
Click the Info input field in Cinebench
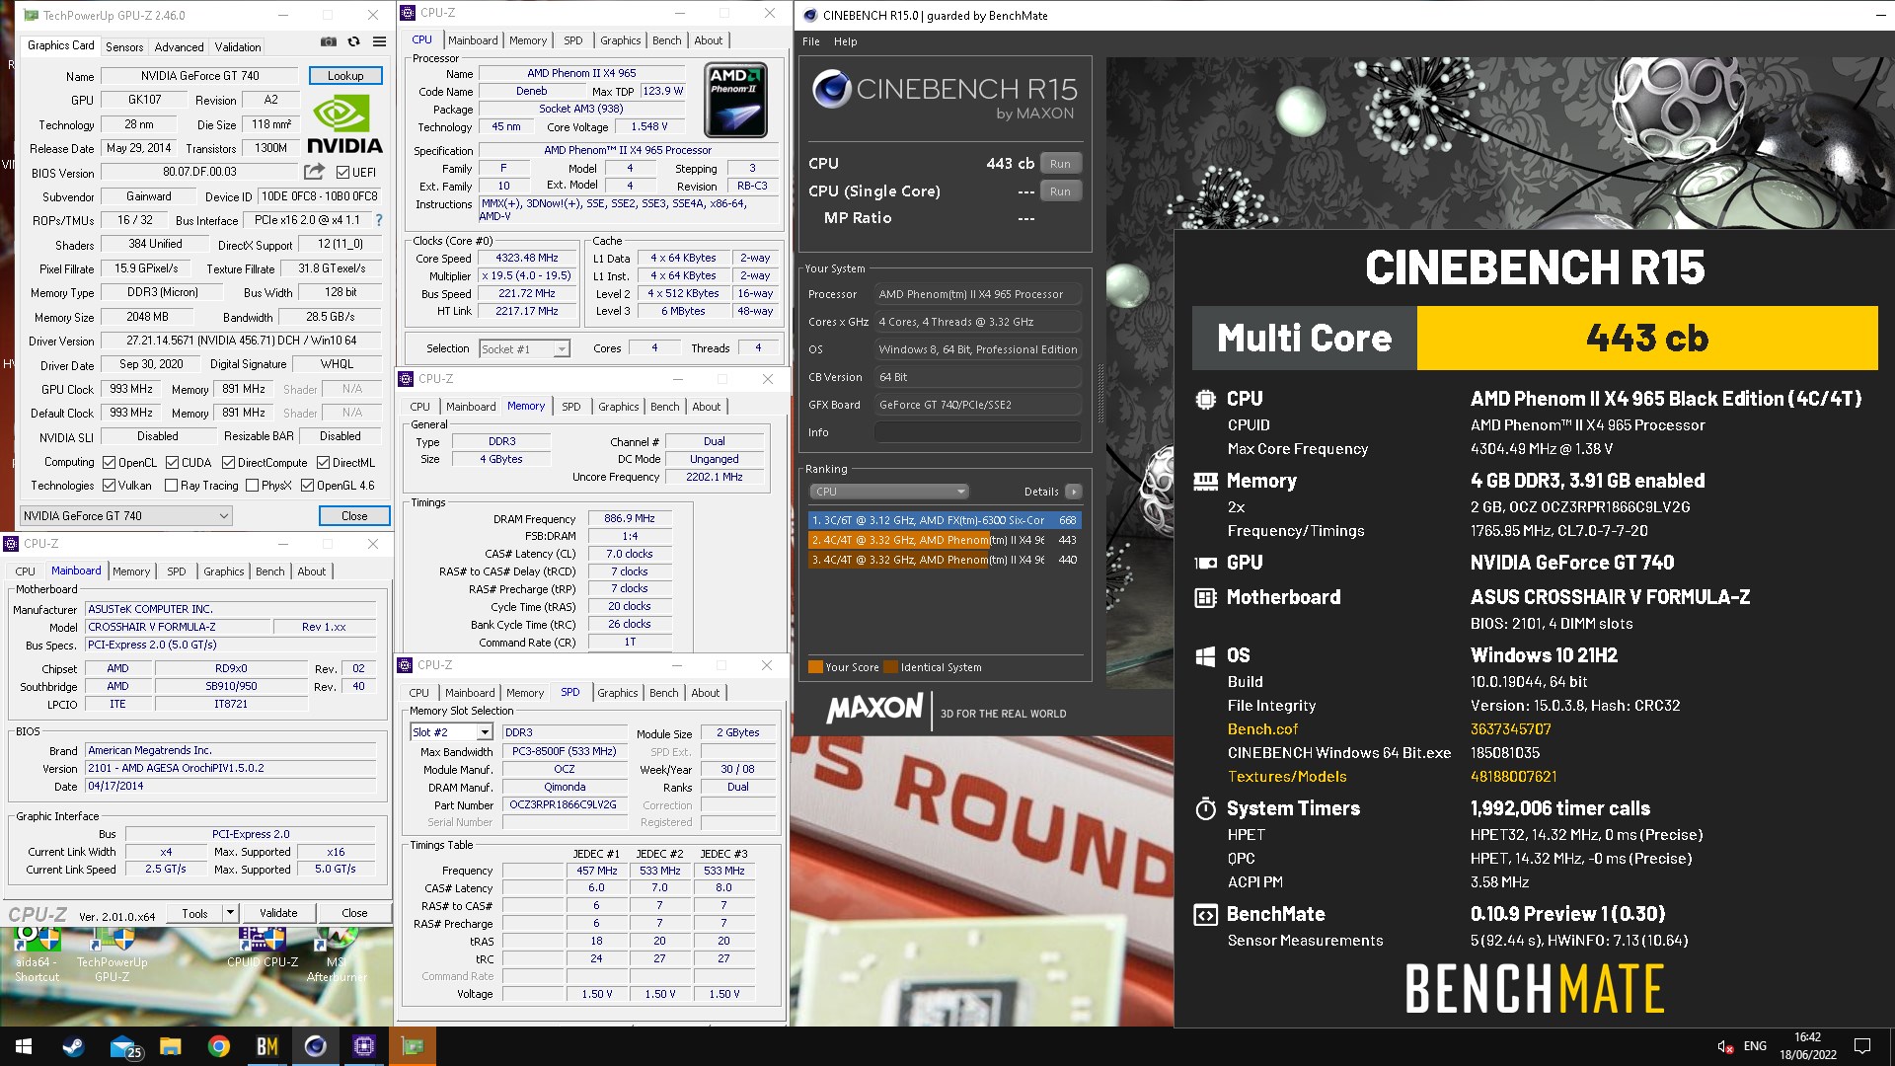point(977,432)
